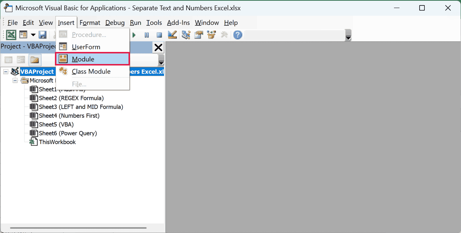The height and width of the screenshot is (233, 461).
Task: Choose Module from the Insert menu
Action: [x=93, y=59]
